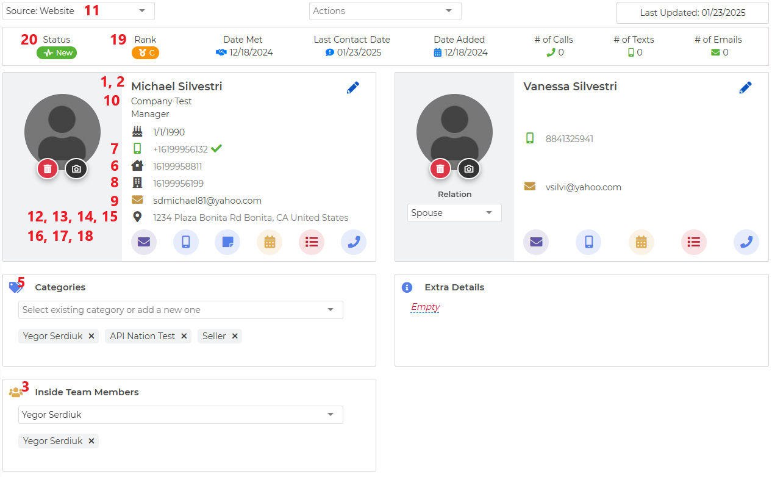The height and width of the screenshot is (477, 772).
Task: Click Michael's home number 16199958811
Action: click(177, 166)
